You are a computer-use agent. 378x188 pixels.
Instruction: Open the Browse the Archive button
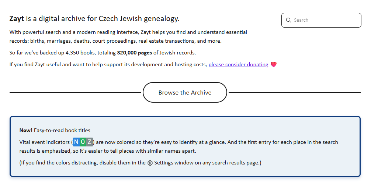pyautogui.click(x=185, y=93)
